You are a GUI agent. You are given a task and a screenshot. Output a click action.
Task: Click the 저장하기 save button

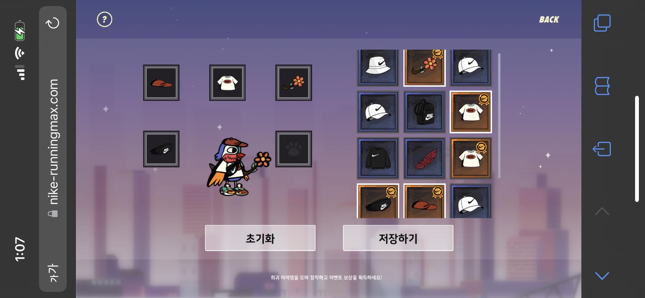pyautogui.click(x=398, y=238)
